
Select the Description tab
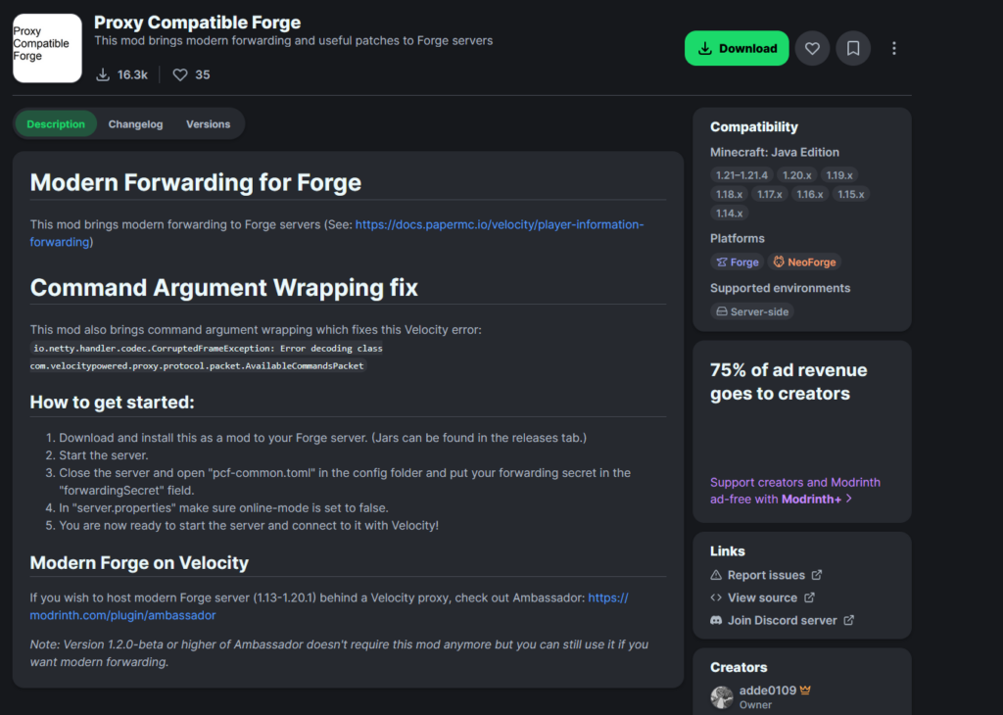[56, 124]
